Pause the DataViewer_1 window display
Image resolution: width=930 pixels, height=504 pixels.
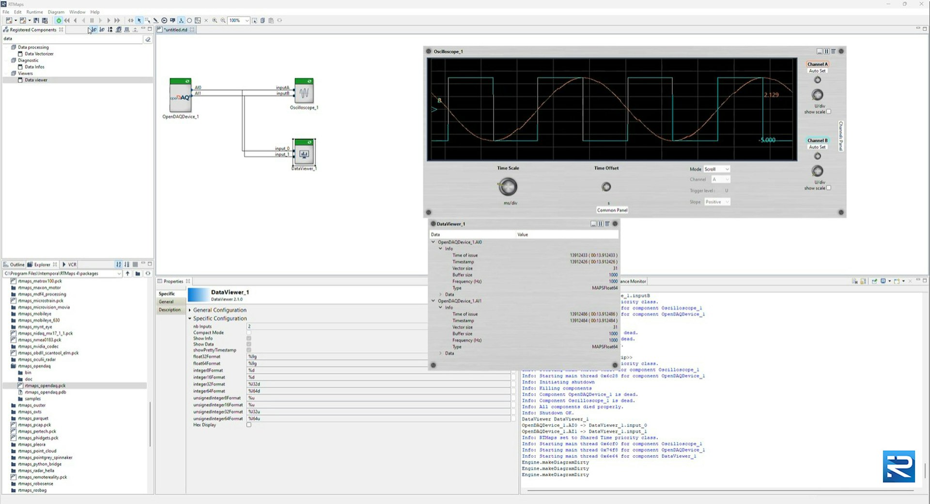coord(600,224)
